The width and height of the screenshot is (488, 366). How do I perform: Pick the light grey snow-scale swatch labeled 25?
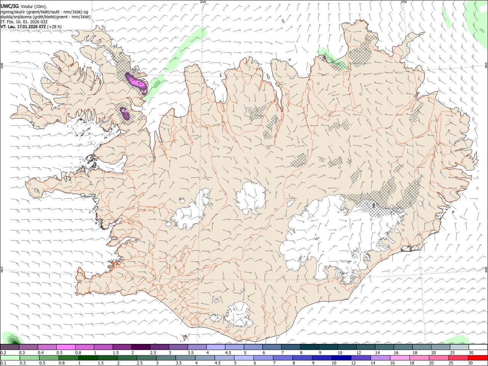(x=459, y=347)
